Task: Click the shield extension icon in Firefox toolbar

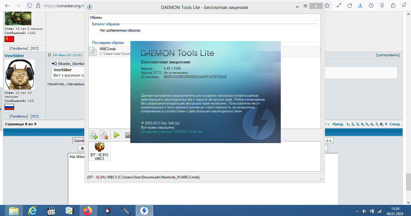Action: coord(382,5)
